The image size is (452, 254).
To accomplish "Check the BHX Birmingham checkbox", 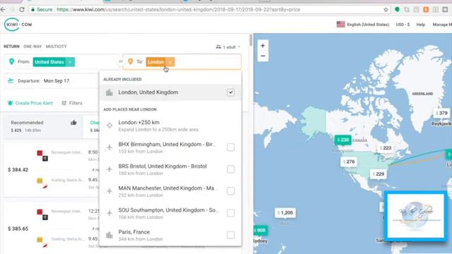I will coord(231,147).
